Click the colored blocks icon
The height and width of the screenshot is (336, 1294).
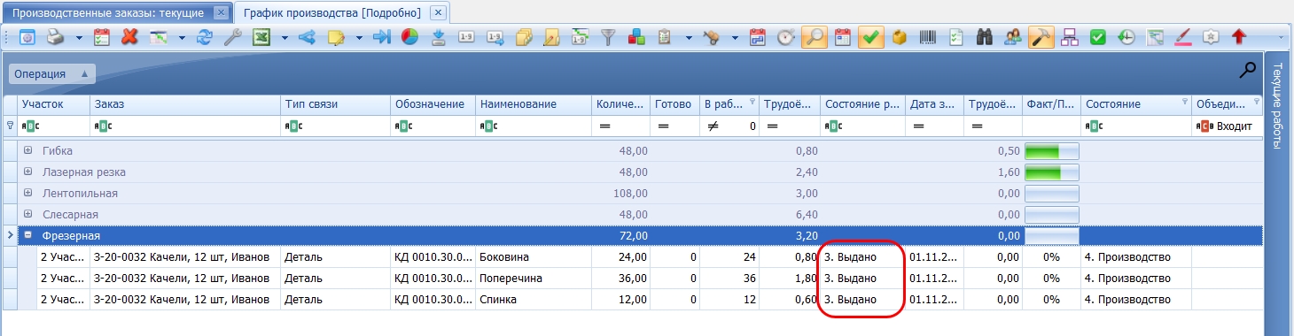pos(635,37)
